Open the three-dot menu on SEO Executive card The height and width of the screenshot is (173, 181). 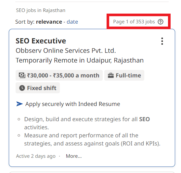click(x=162, y=41)
